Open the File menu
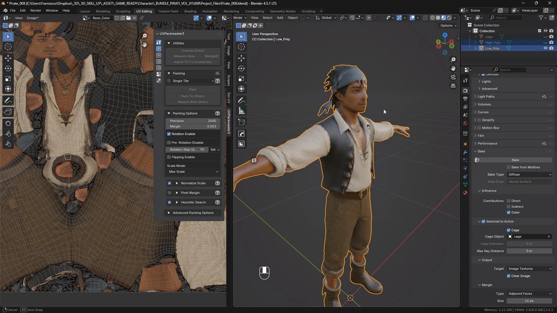This screenshot has width=557, height=313. click(13, 10)
